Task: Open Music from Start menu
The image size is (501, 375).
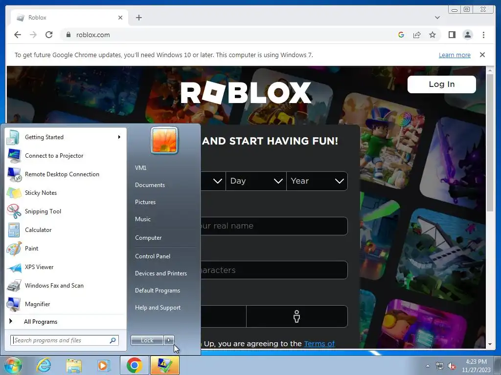Action: 143,219
